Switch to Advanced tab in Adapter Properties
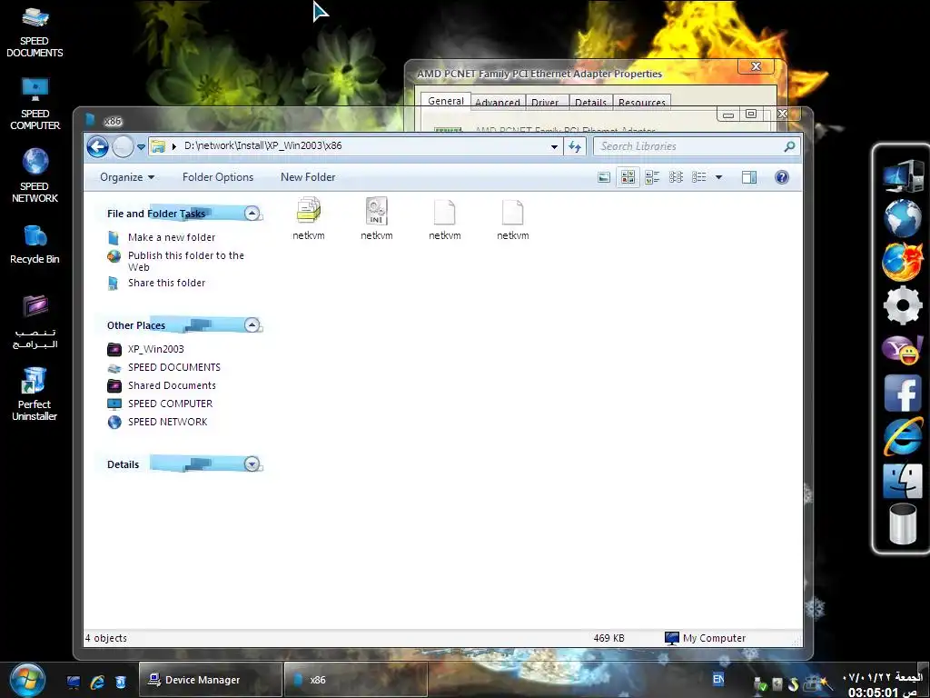Viewport: 930px width, 698px height. pyautogui.click(x=498, y=102)
